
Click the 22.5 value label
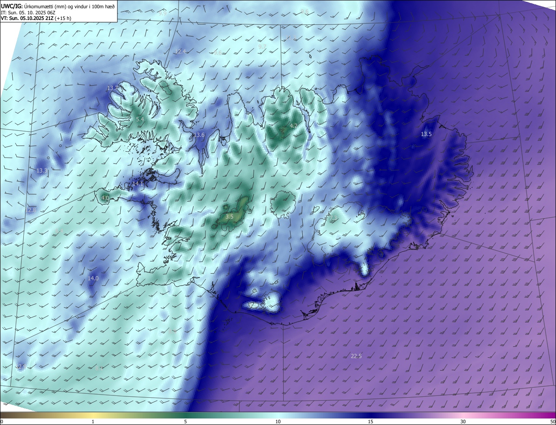coord(356,356)
